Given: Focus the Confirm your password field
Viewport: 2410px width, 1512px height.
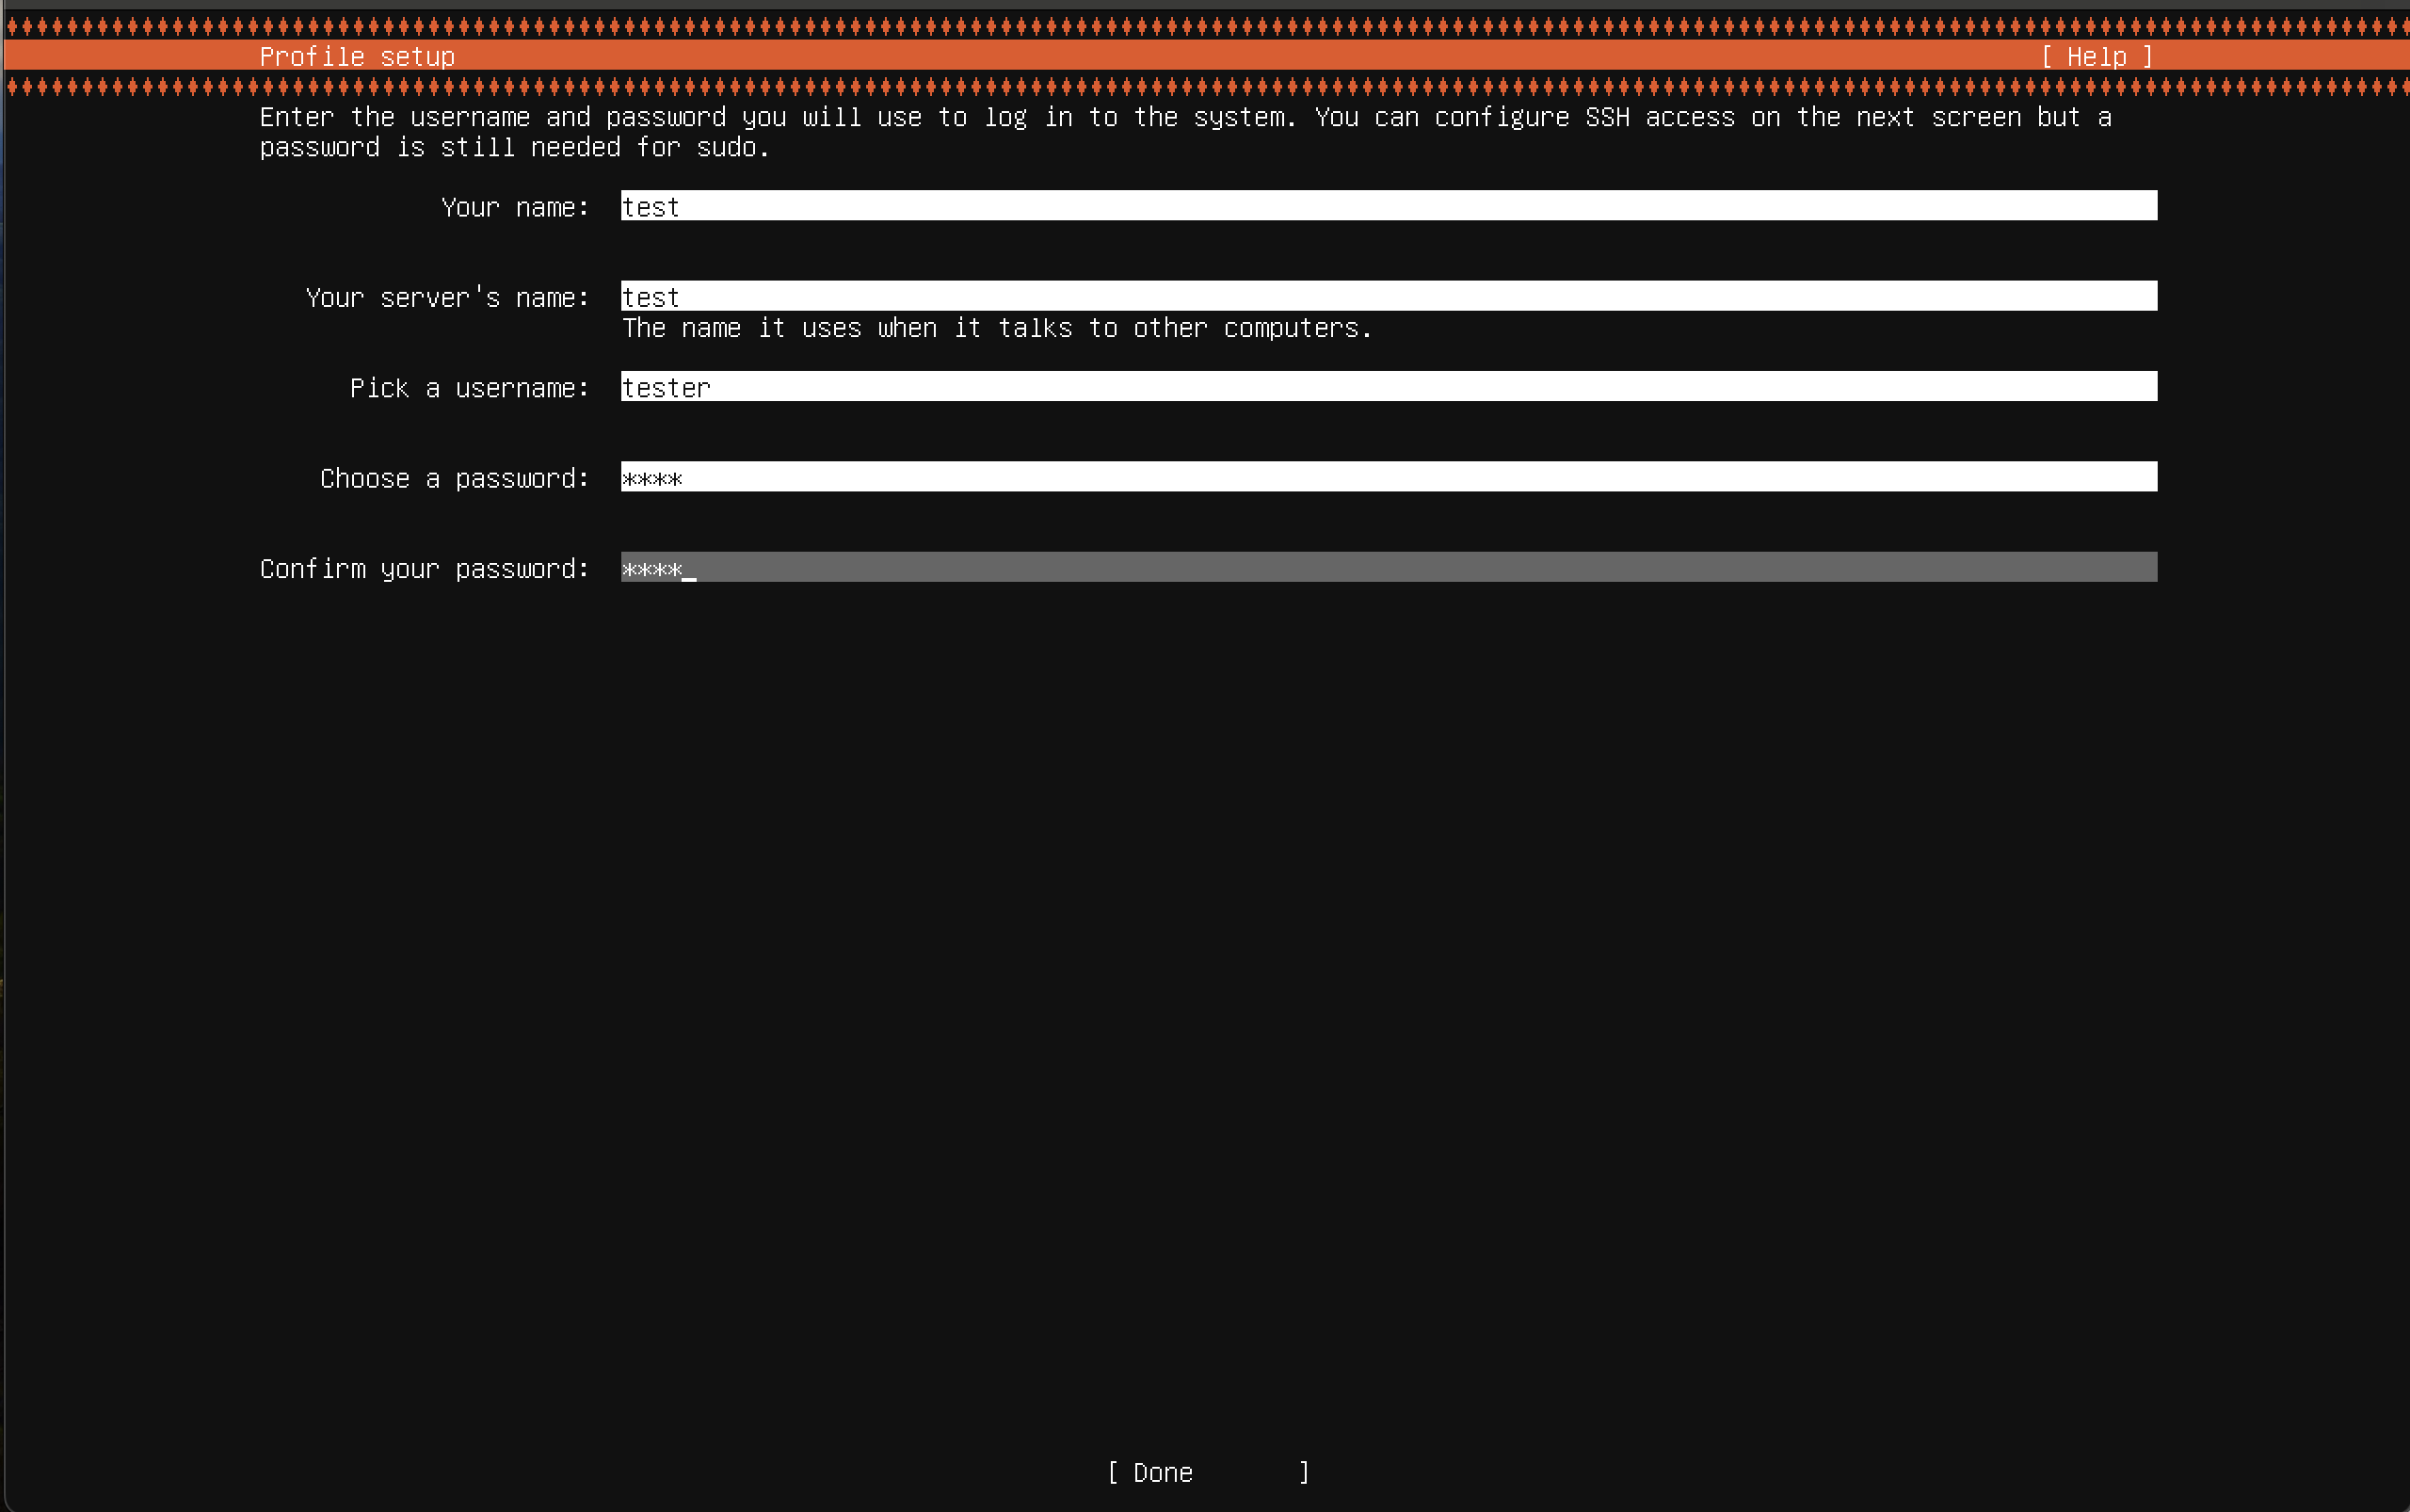Looking at the screenshot, I should (1388, 567).
